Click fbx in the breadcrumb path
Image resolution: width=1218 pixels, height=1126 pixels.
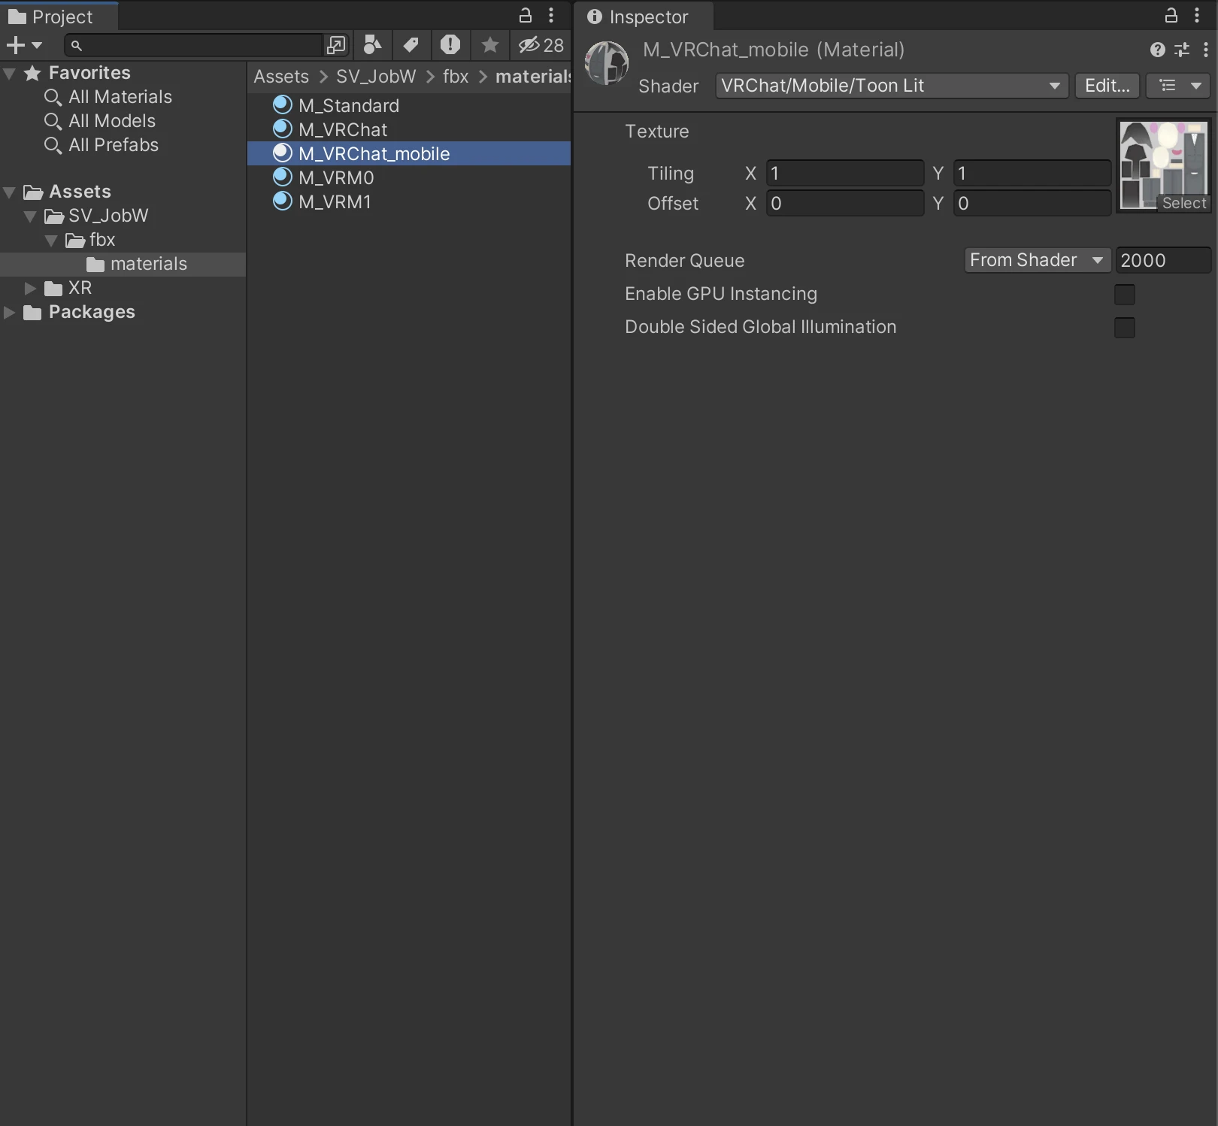[x=456, y=77]
